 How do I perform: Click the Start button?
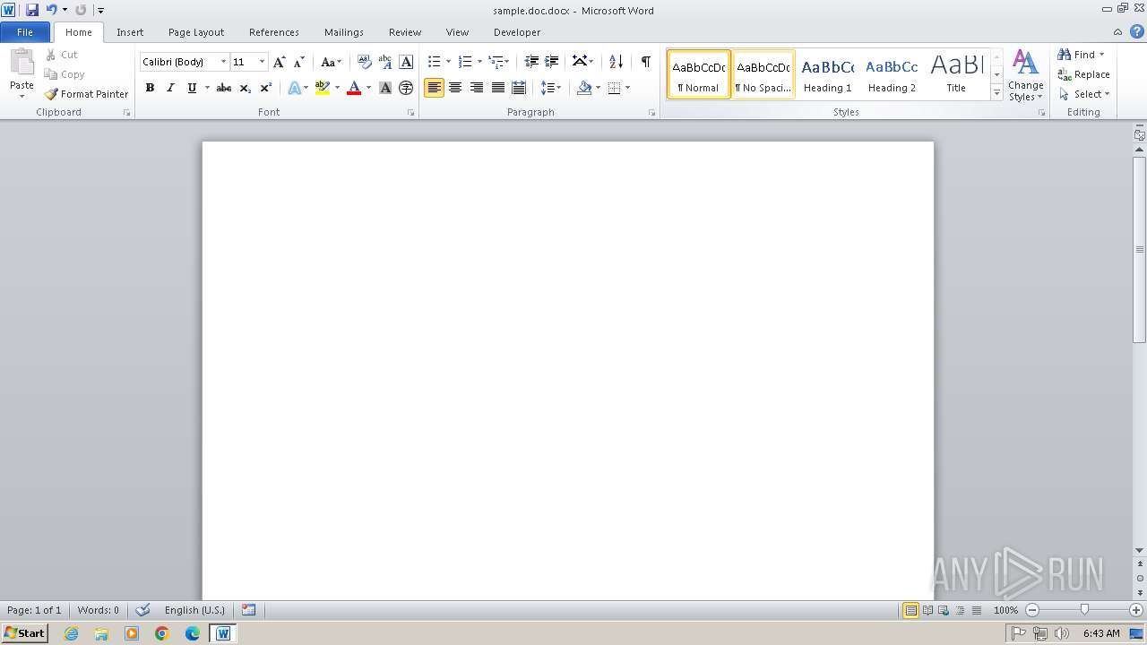click(24, 633)
